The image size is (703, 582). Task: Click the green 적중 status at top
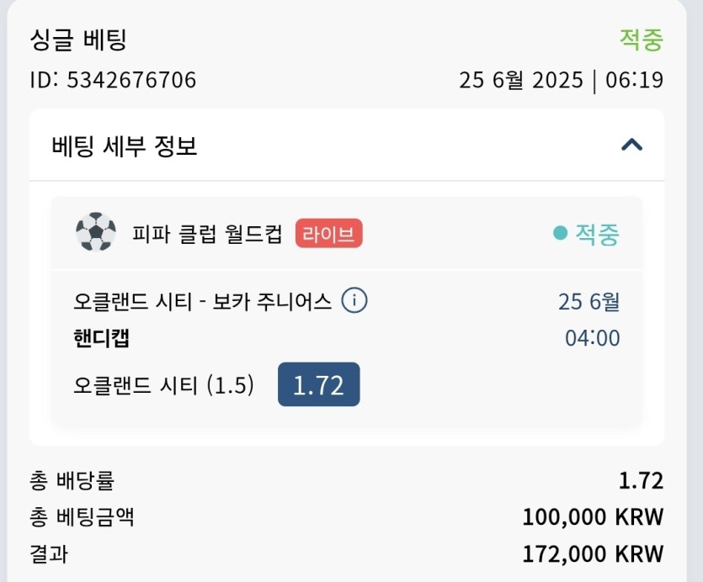coord(642,40)
